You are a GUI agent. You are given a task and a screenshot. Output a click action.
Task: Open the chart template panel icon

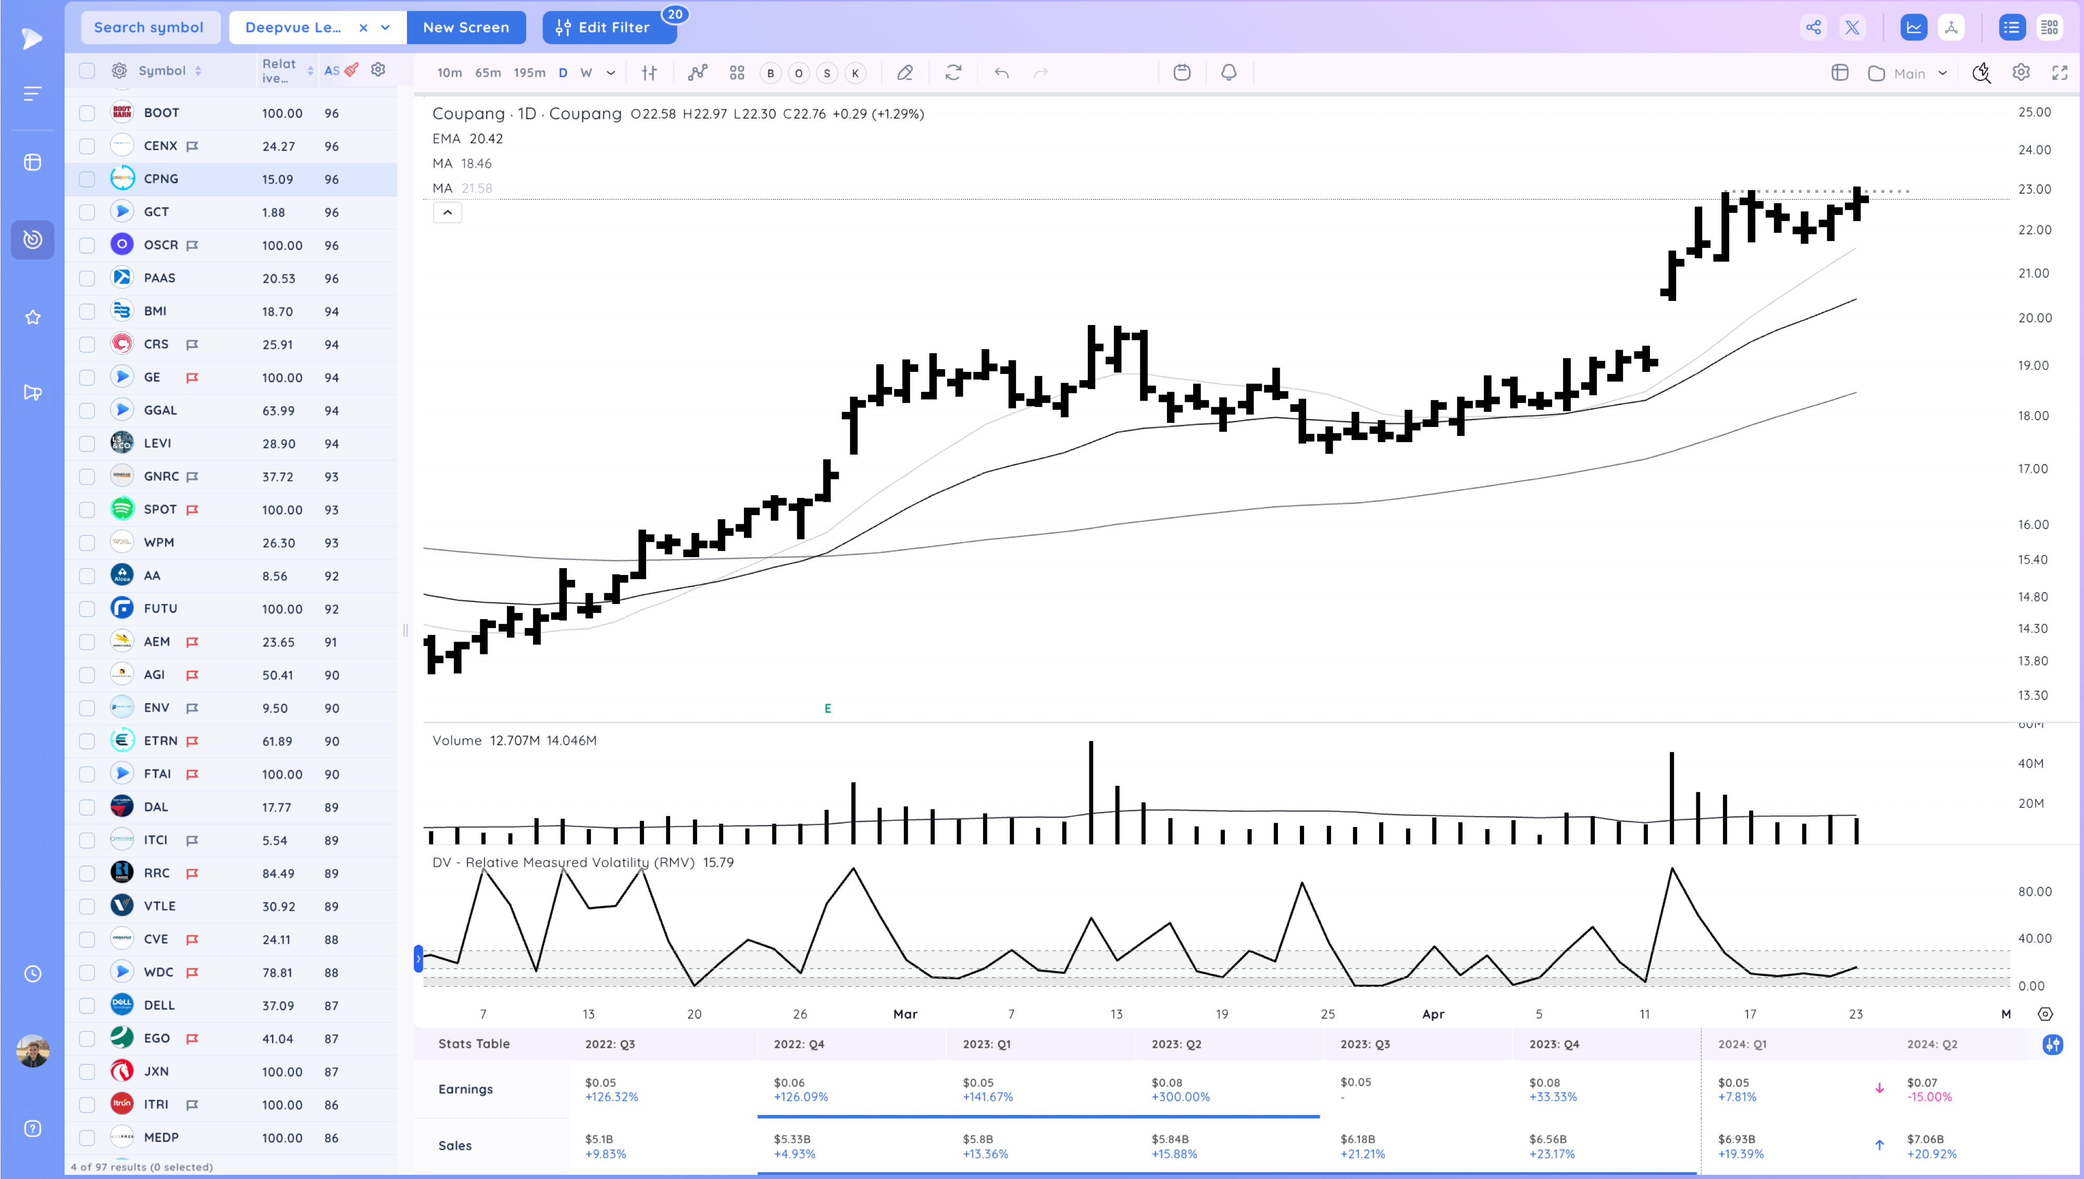(x=1840, y=73)
